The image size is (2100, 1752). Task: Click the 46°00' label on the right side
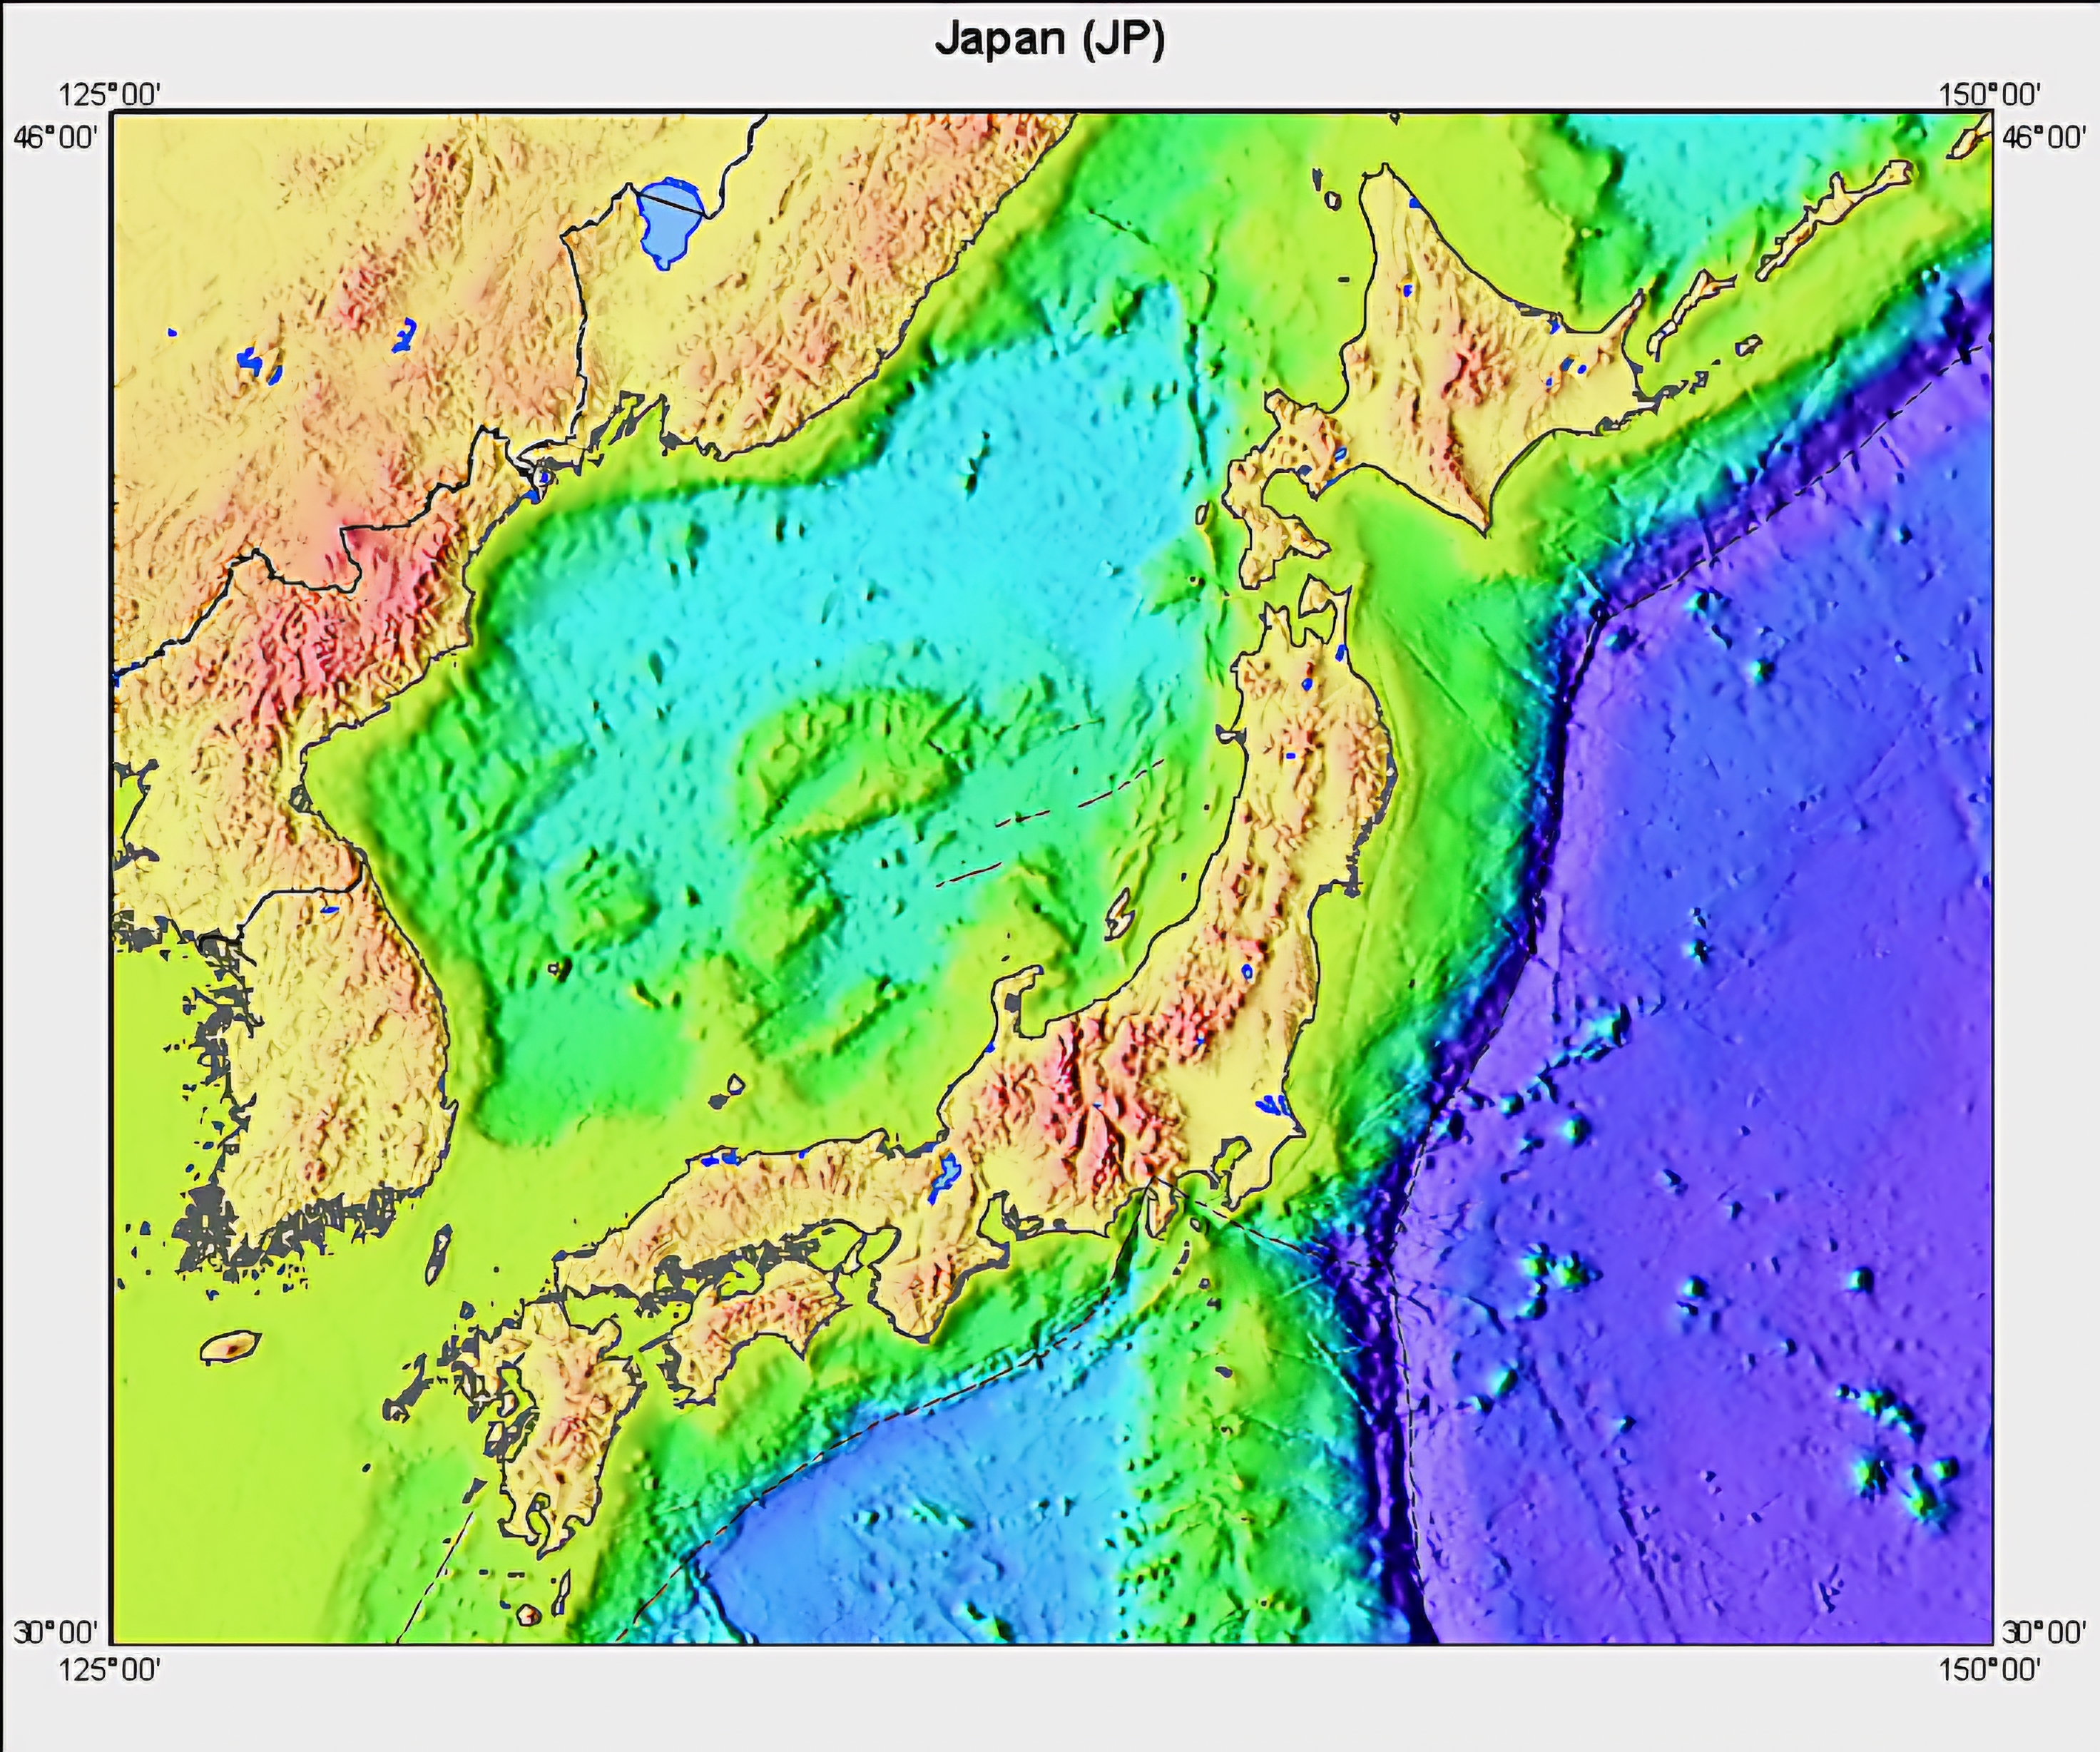(2045, 137)
